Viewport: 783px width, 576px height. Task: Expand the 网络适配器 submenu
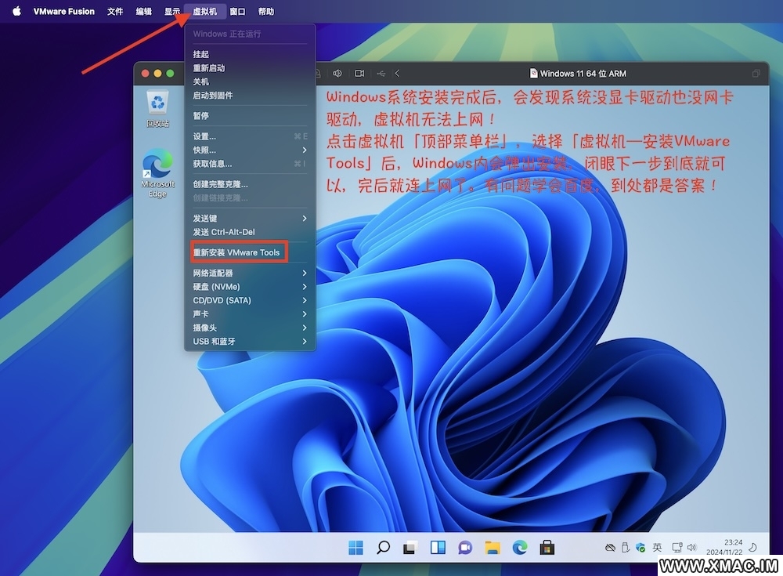[250, 273]
